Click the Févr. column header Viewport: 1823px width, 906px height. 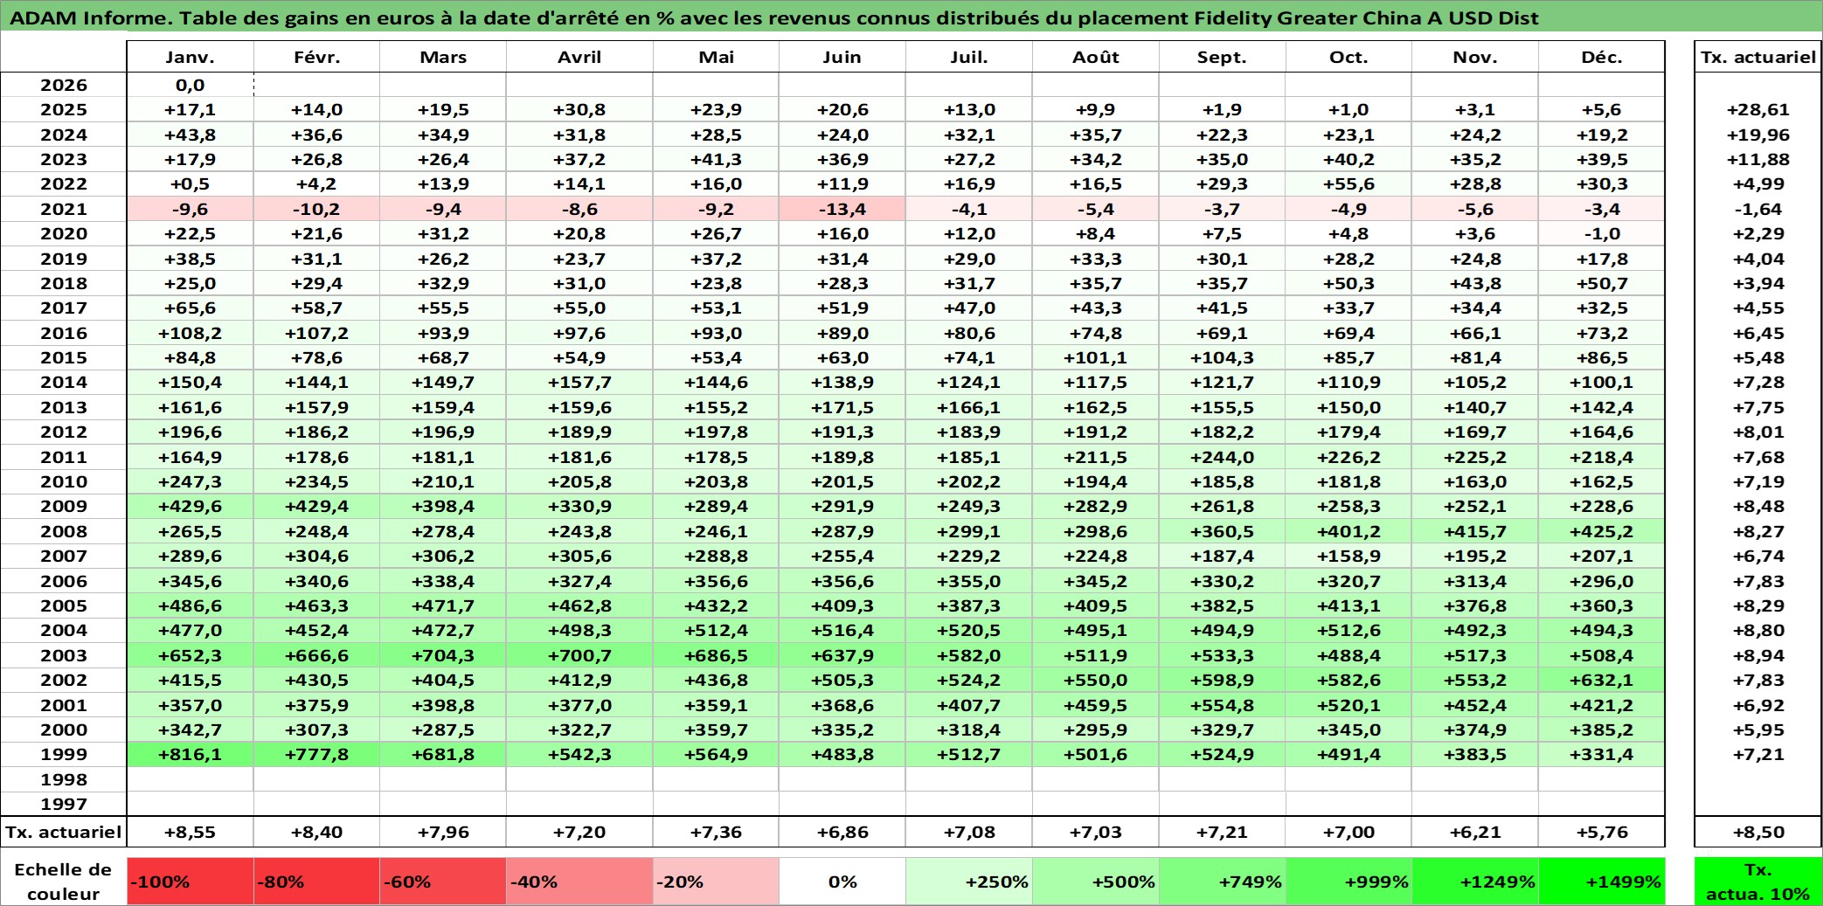click(x=316, y=57)
